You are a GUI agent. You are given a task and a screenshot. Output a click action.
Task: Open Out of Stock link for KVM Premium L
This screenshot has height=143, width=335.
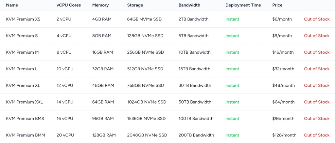pos(316,69)
